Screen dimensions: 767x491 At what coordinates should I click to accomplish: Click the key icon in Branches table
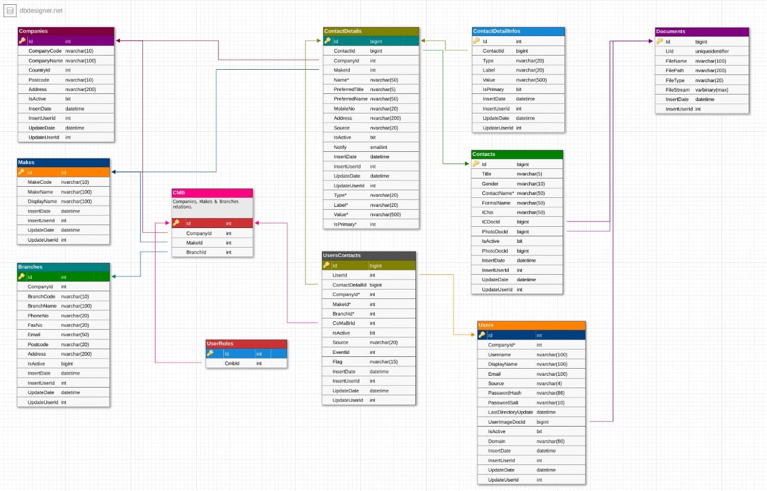(x=21, y=277)
